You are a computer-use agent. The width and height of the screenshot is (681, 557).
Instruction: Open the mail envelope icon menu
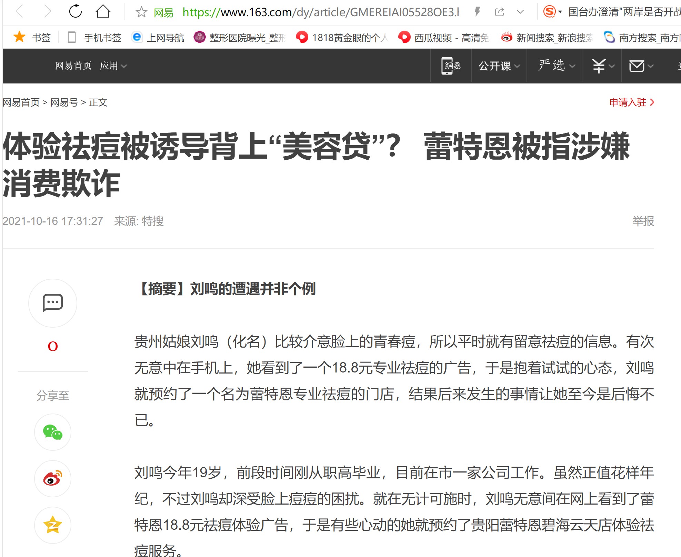point(641,66)
